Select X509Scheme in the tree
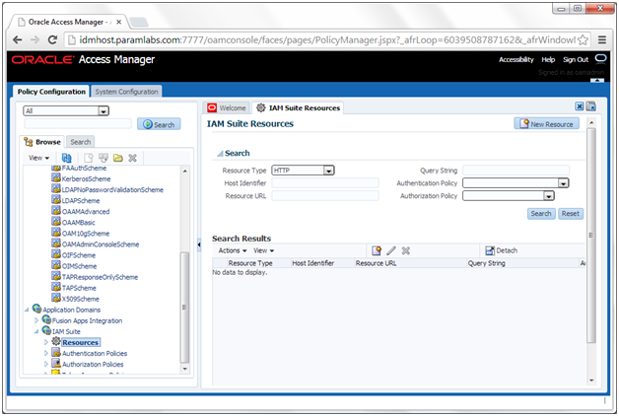This screenshot has width=619, height=416. [81, 299]
